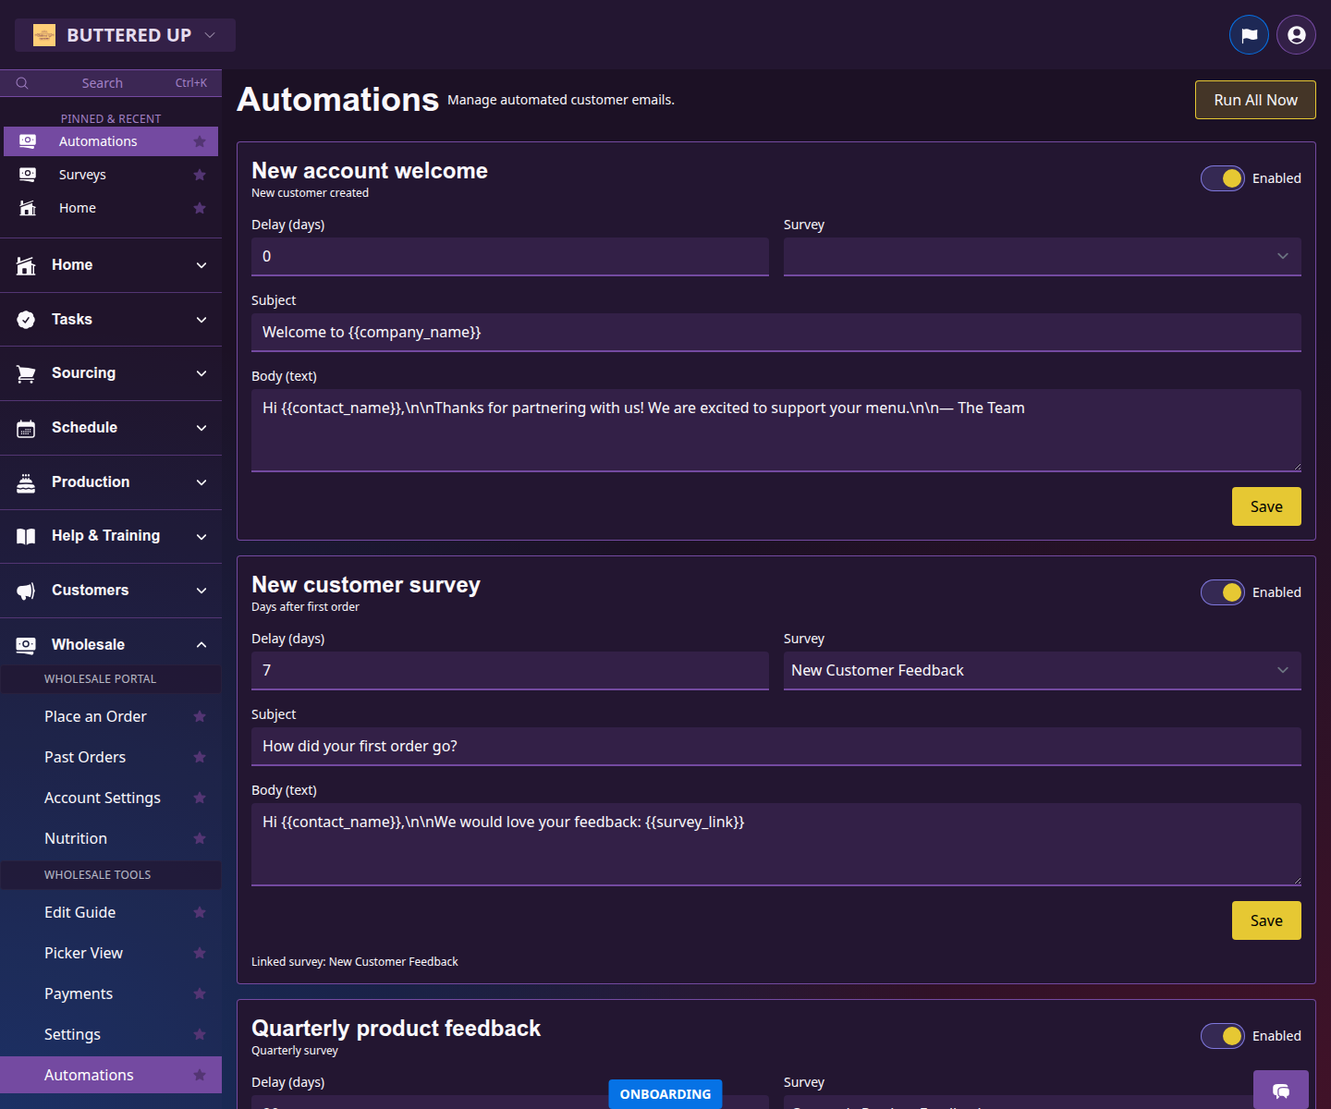Viewport: 1331px width, 1109px height.
Task: Open the user profile icon
Action: pos(1295,34)
